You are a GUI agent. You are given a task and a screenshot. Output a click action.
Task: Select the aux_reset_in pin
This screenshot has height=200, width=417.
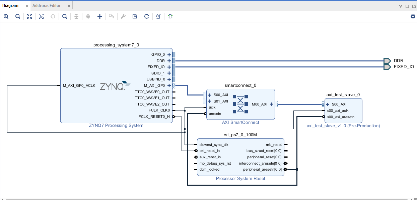point(210,157)
